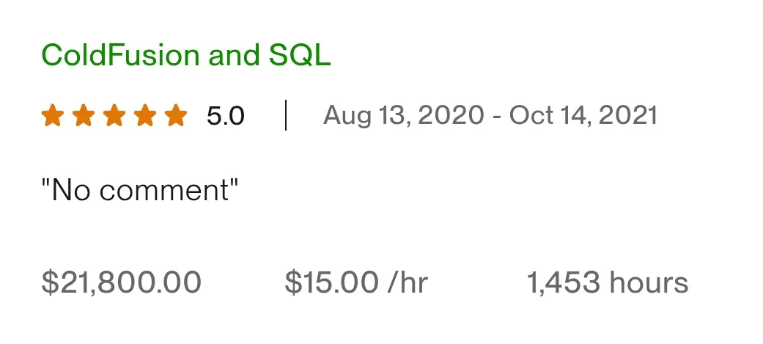Click the $21,800.00 total earnings amount

pyautogui.click(x=121, y=282)
